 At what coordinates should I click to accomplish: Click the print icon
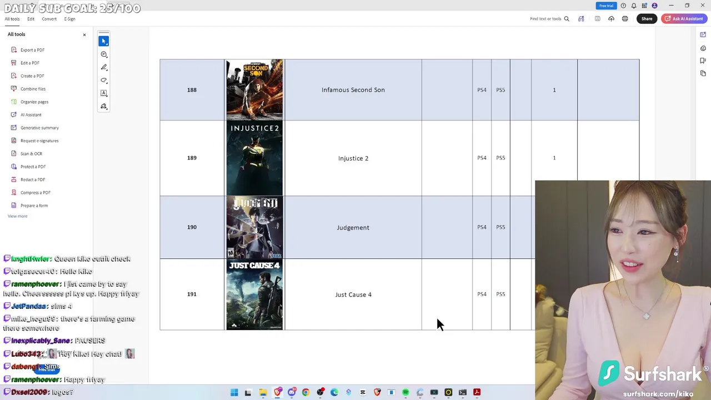click(x=625, y=19)
